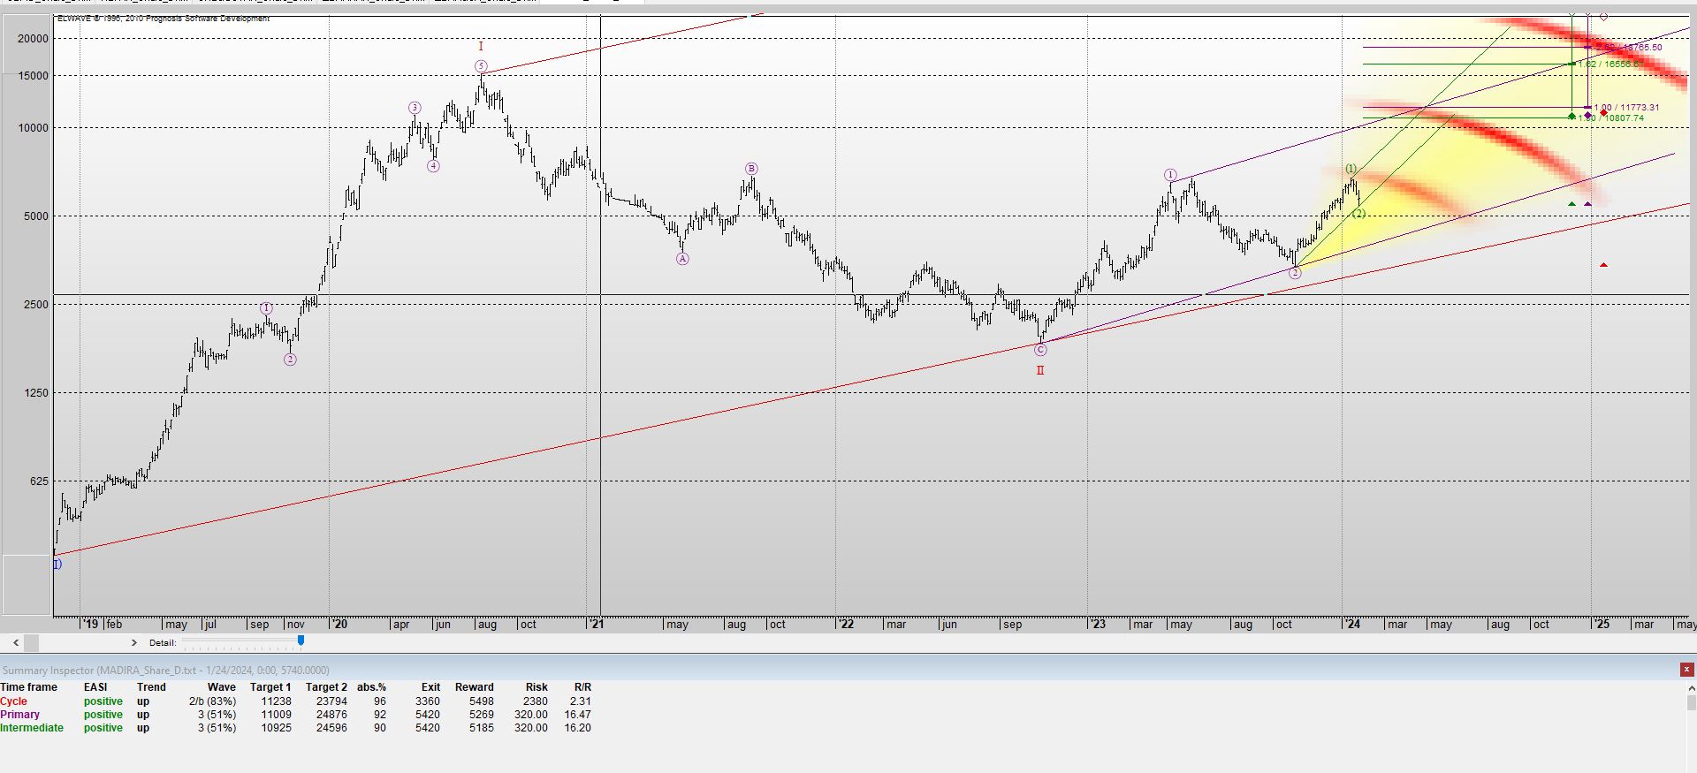Click the green diamond target marker
Screen dimensions: 1697x773
[1571, 116]
